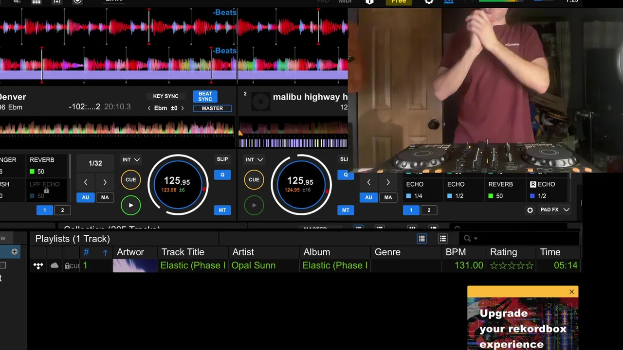Screen dimensions: 623x350
Task: Click the Upgrade your rekordbox banner
Action: [x=523, y=323]
